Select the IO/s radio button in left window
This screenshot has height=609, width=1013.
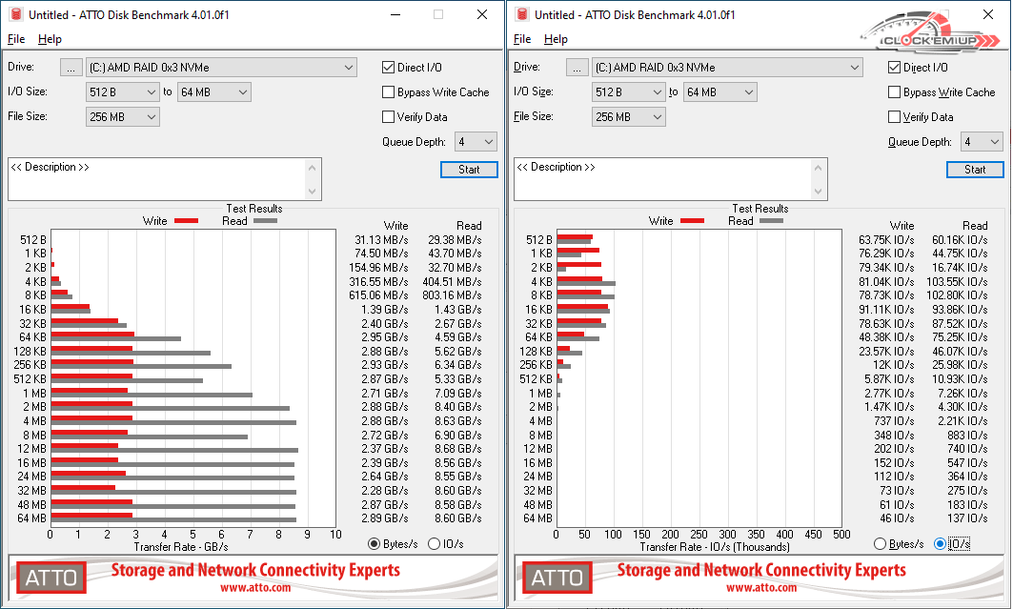[435, 543]
